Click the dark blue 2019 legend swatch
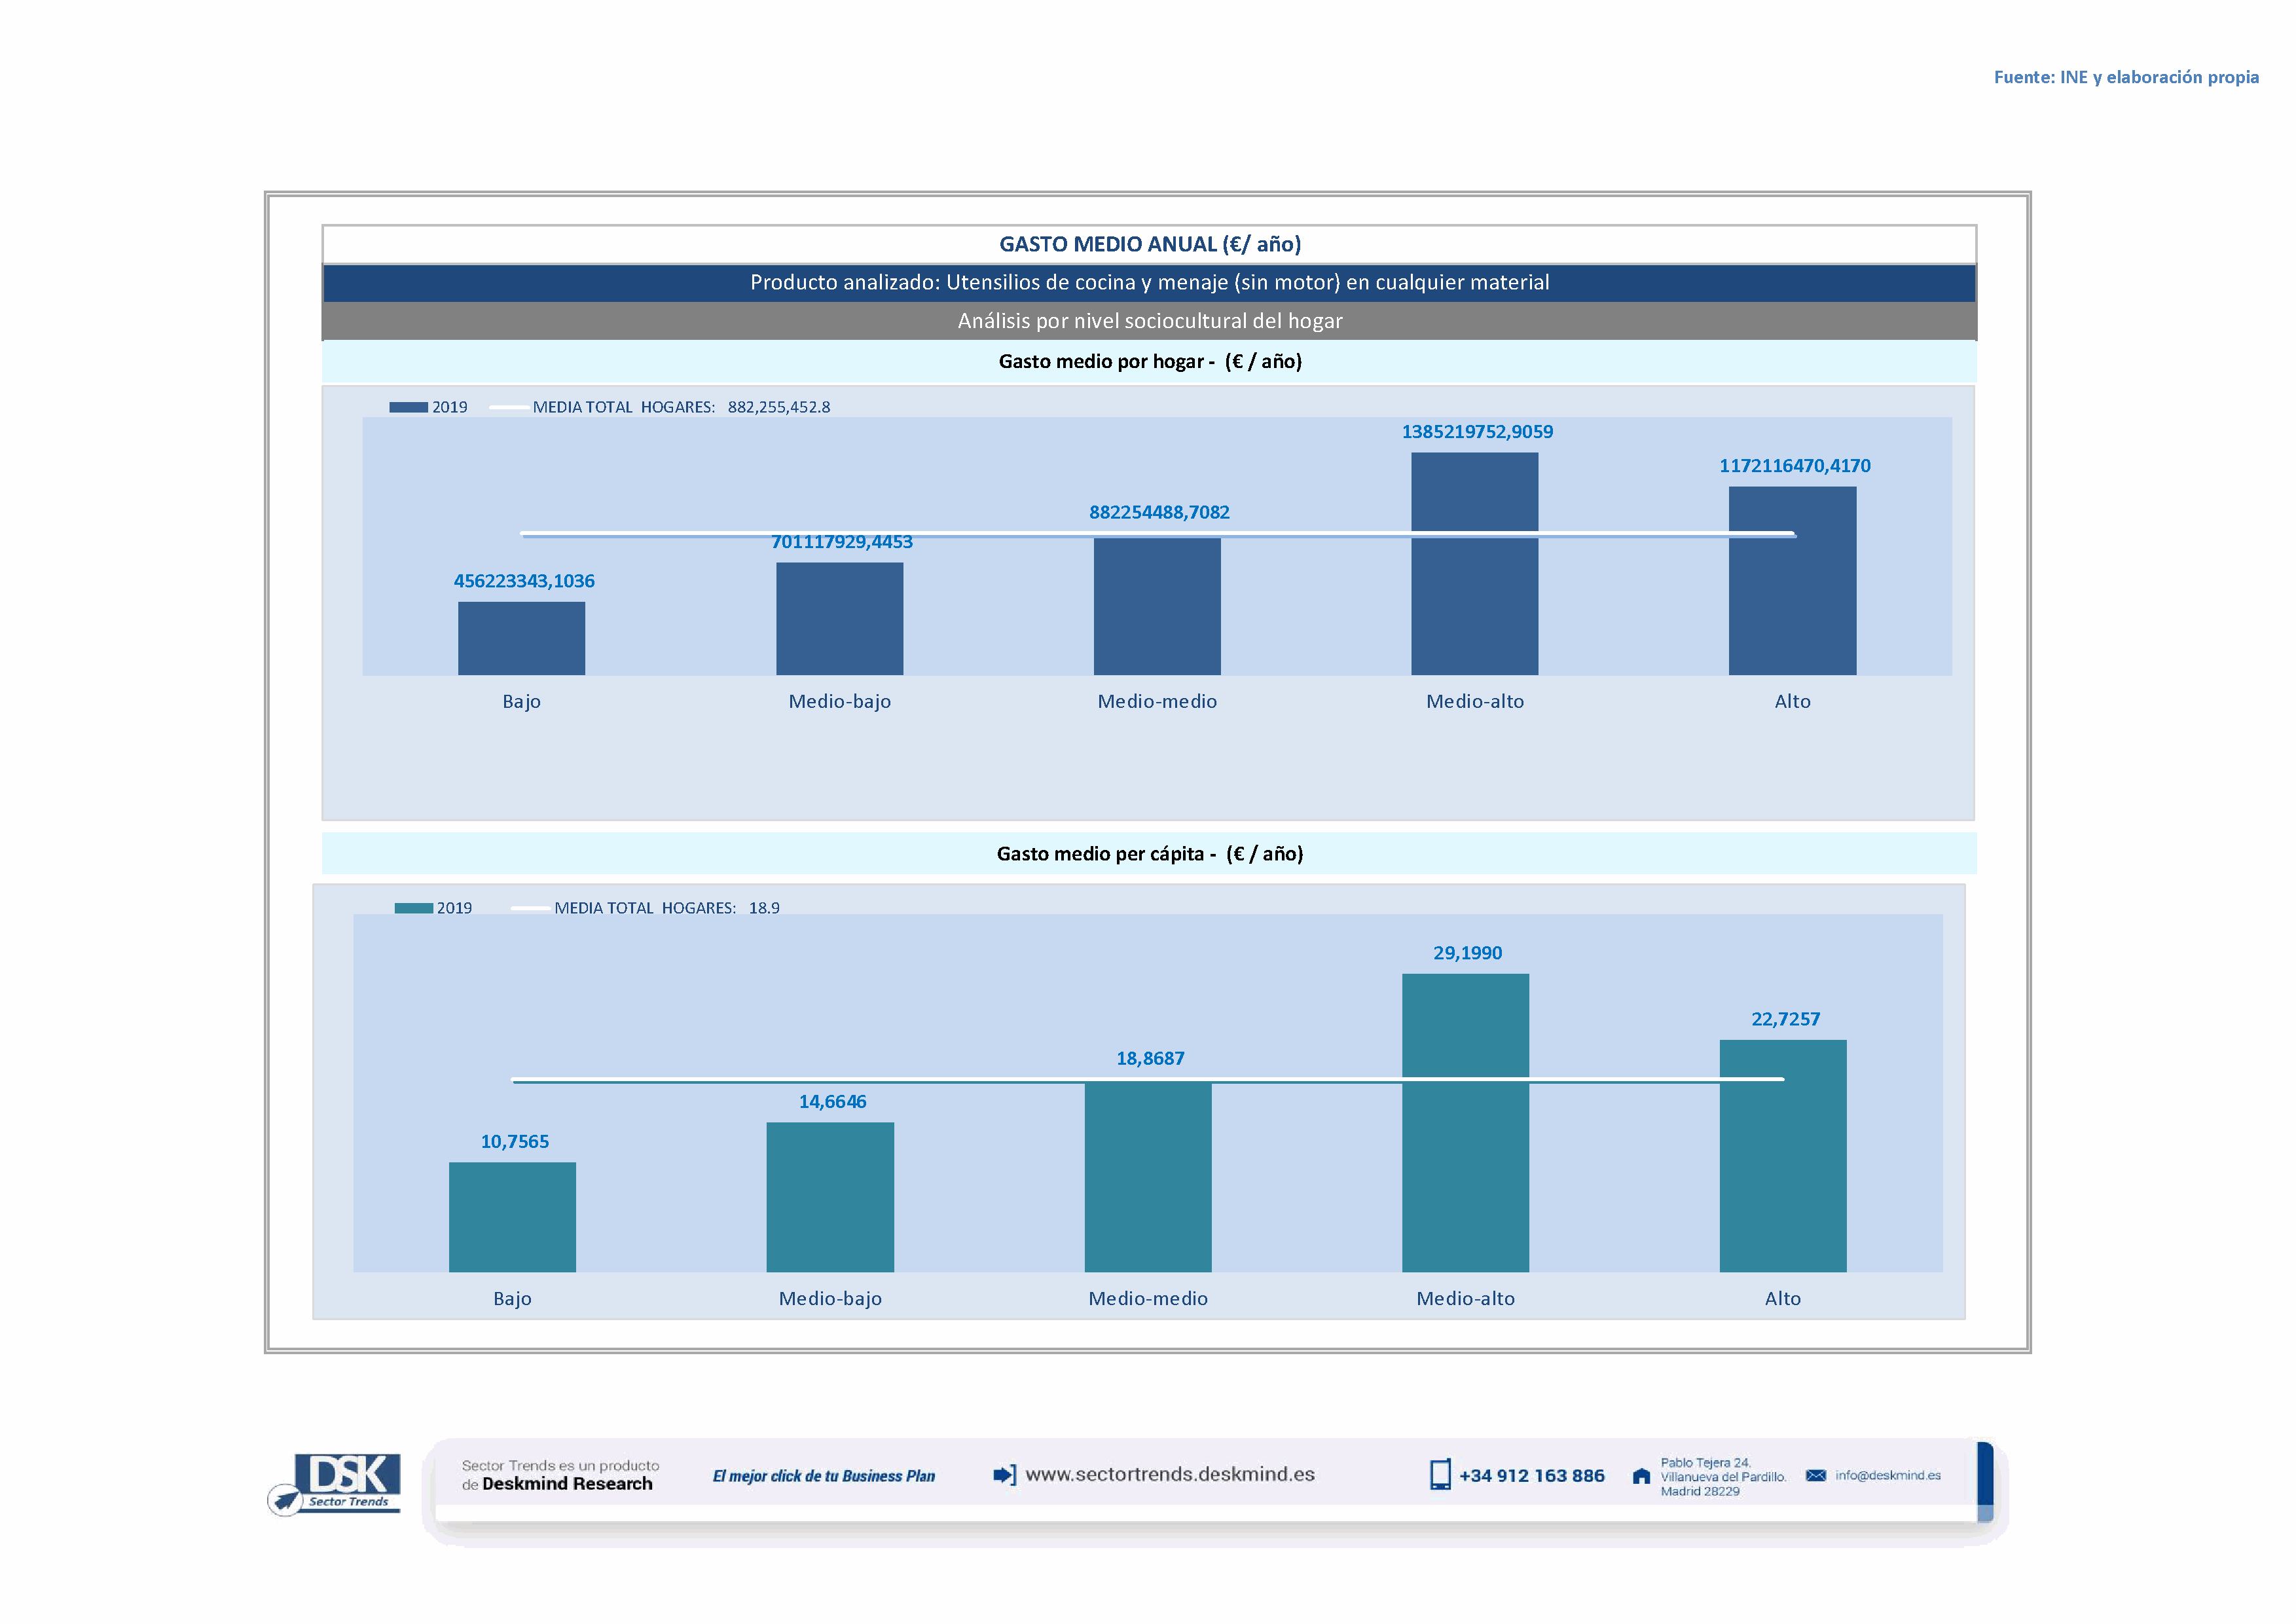 (408, 407)
